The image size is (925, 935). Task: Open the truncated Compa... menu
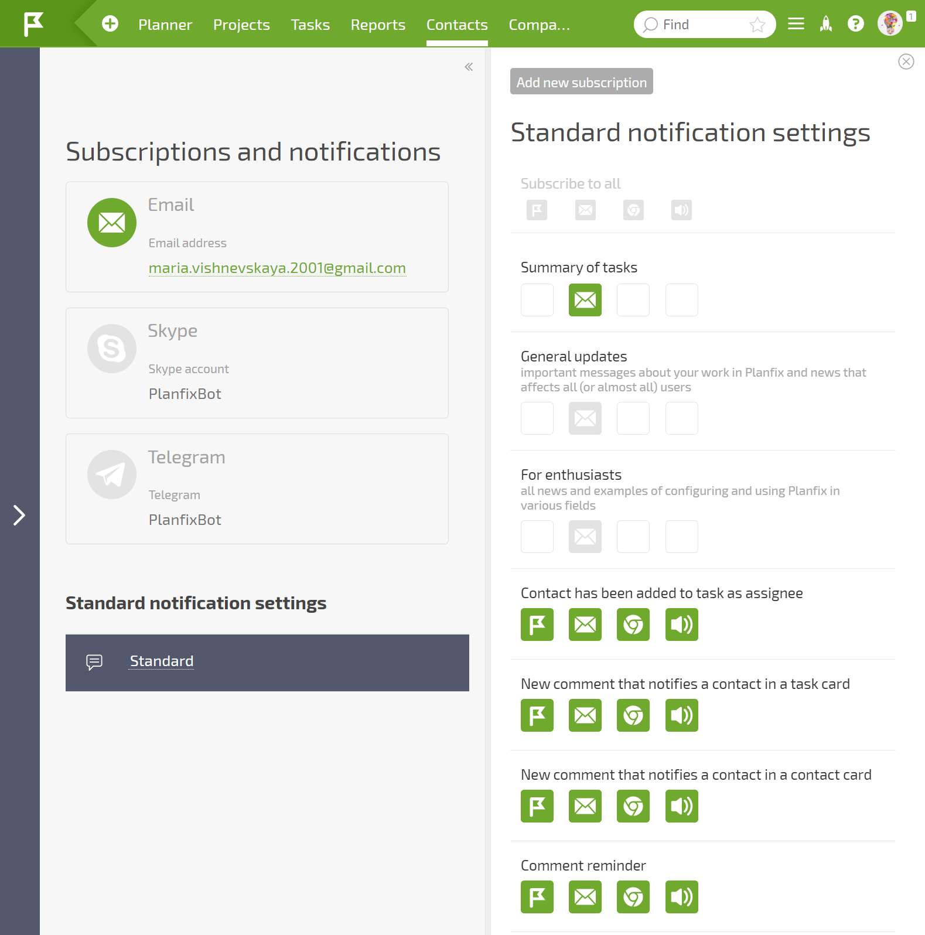(540, 25)
